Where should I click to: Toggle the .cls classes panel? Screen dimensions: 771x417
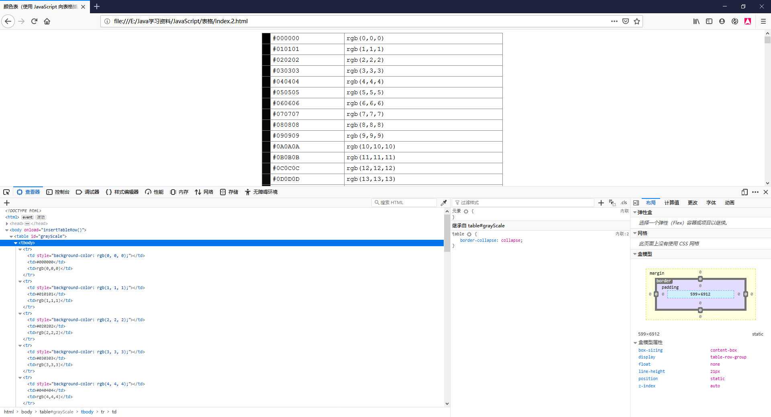point(624,203)
